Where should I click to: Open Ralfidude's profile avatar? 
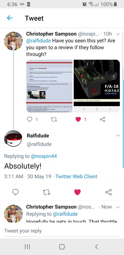coord(13,138)
